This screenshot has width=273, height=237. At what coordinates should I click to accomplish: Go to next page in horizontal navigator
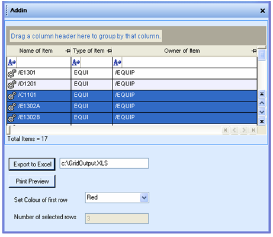244,130
